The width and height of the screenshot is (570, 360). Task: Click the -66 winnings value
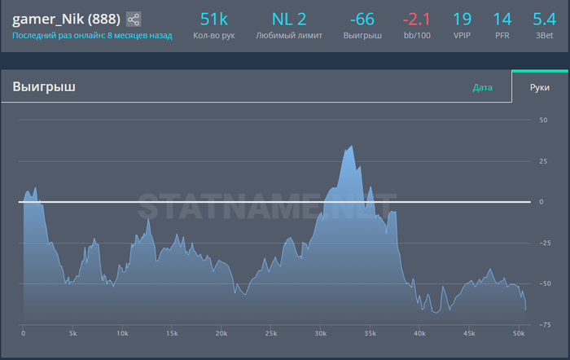point(362,20)
